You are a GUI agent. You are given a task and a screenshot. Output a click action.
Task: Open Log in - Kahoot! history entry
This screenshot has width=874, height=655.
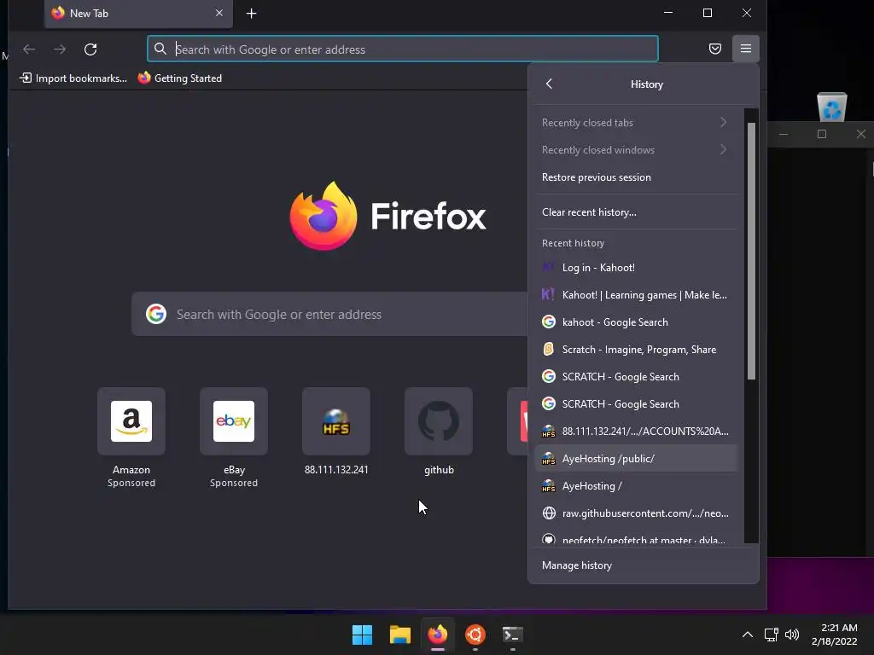click(x=636, y=267)
